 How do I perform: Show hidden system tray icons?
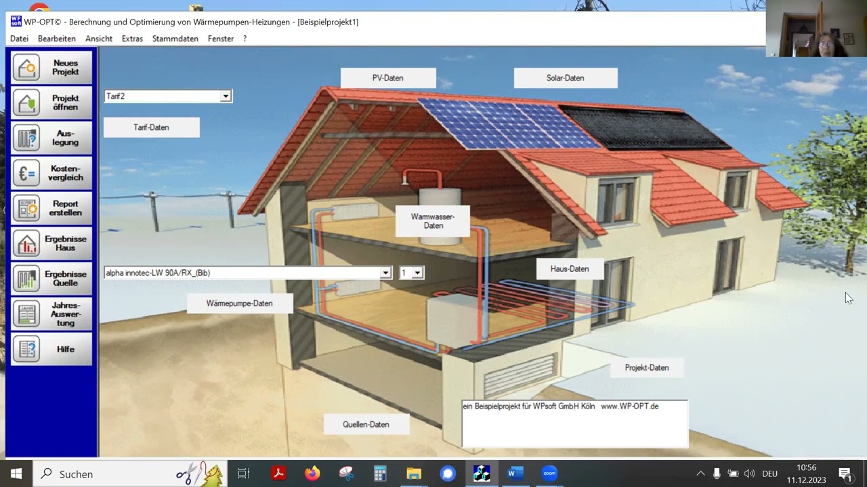(700, 473)
